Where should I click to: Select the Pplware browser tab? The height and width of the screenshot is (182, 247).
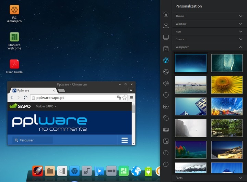point(33,90)
